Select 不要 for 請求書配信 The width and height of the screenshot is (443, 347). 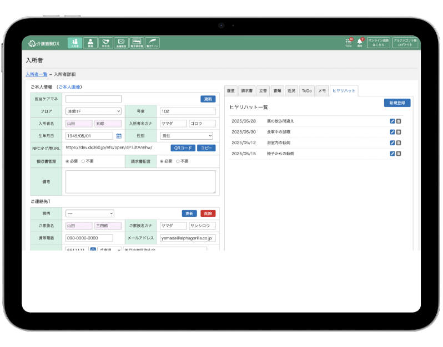178,161
